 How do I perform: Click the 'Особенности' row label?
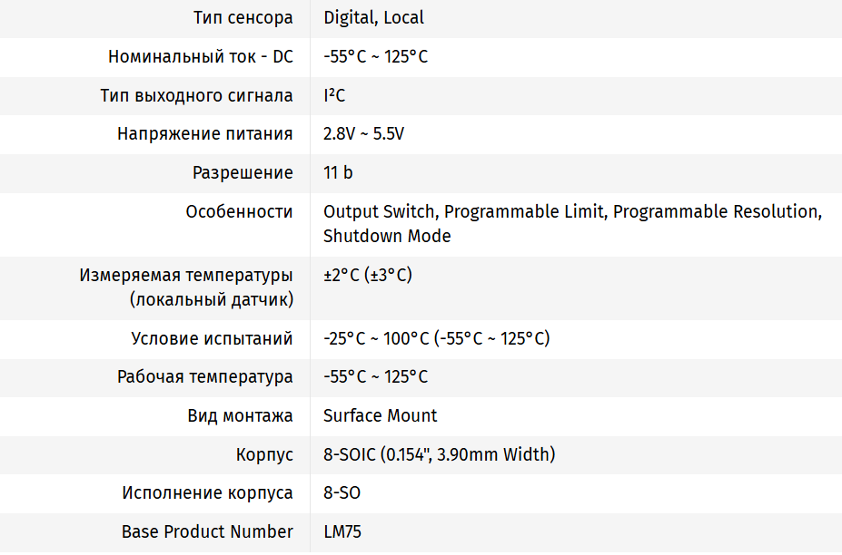[239, 212]
